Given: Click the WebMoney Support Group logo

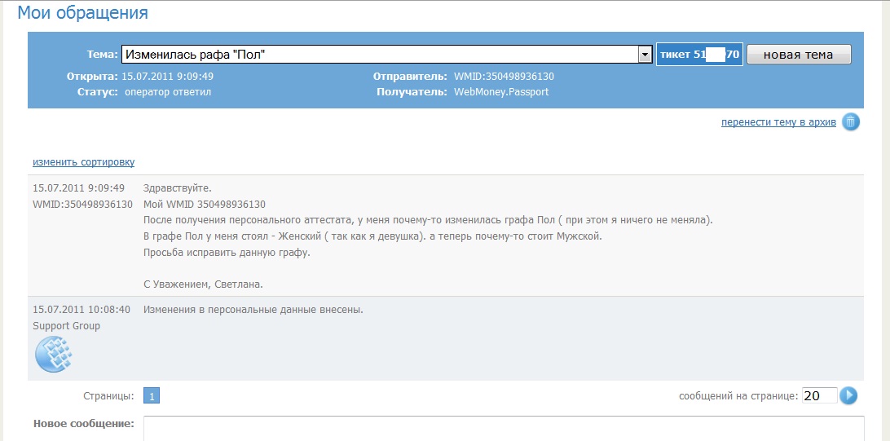Looking at the screenshot, I should point(54,354).
